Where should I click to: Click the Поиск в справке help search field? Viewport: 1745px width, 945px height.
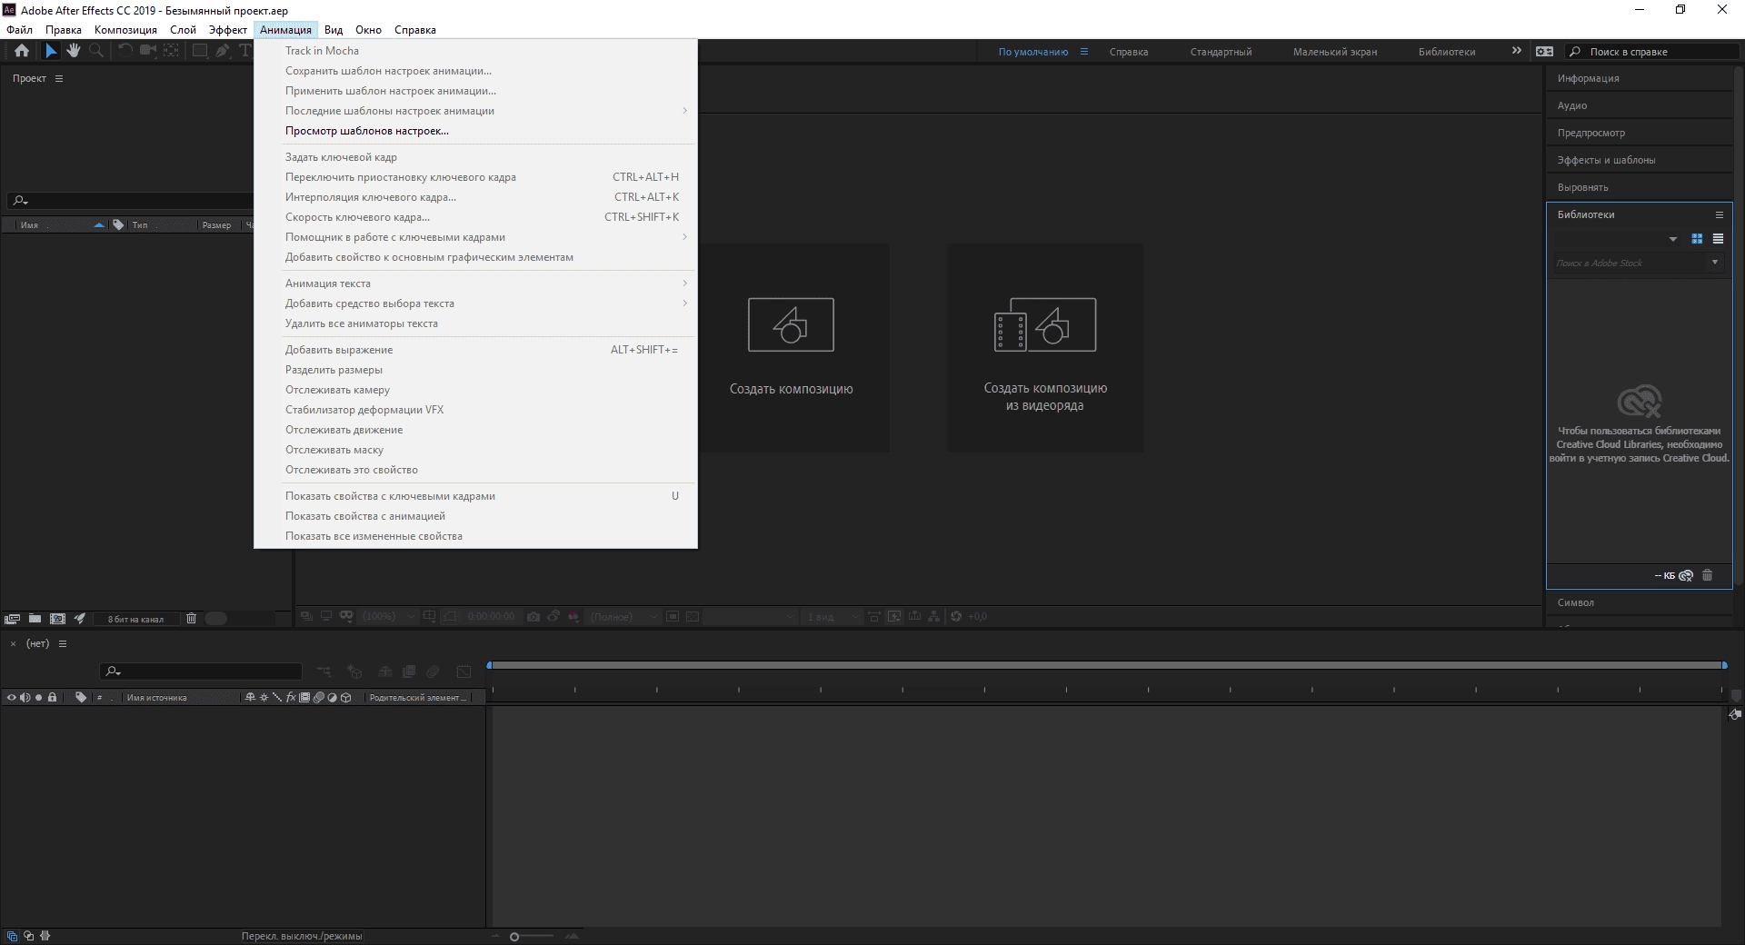pyautogui.click(x=1652, y=52)
